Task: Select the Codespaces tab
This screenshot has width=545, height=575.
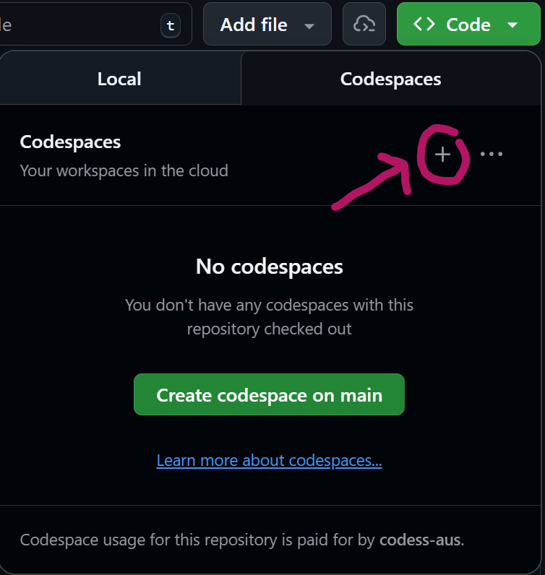Action: click(x=391, y=79)
